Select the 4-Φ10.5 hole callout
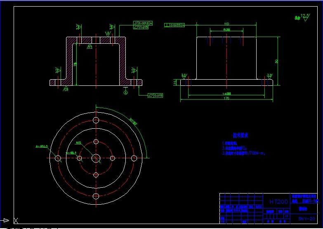The image size is (323, 229). [42, 146]
